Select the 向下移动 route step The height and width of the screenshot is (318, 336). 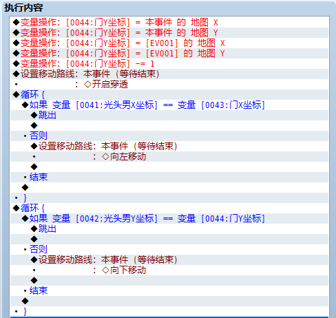[x=169, y=271]
